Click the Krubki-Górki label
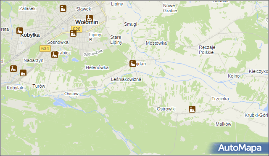Screen dimensions: 269x156 tap(256, 115)
